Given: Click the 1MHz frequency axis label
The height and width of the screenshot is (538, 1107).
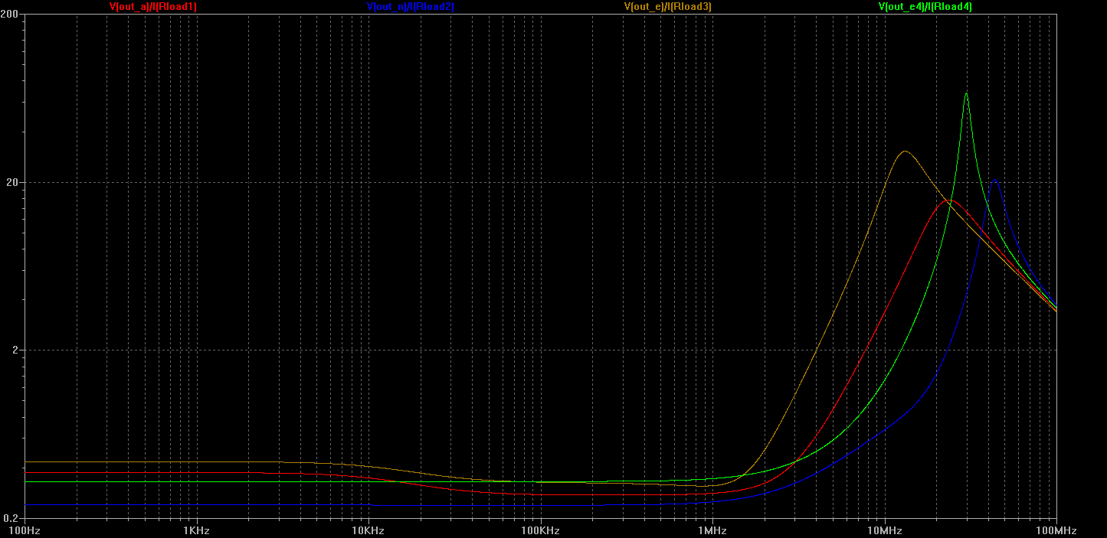Looking at the screenshot, I should point(712,530).
